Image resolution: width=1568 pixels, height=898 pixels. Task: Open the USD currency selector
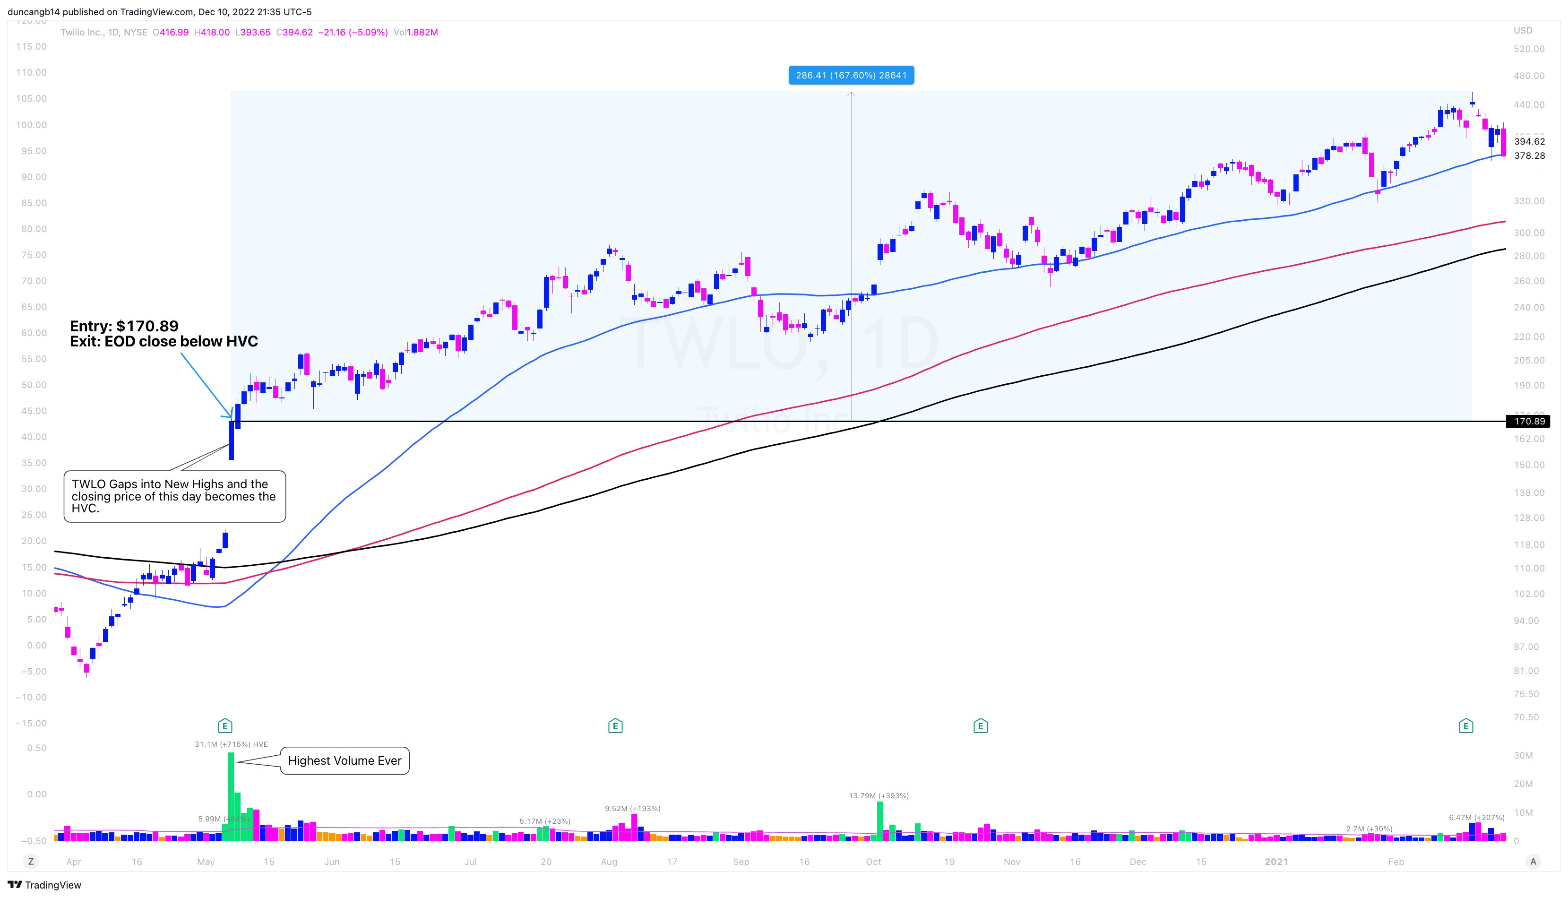[x=1522, y=30]
